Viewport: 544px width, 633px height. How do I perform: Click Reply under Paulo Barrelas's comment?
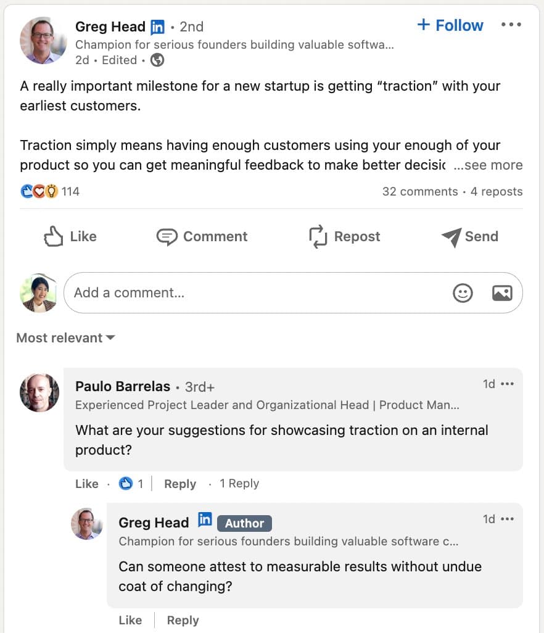[180, 484]
